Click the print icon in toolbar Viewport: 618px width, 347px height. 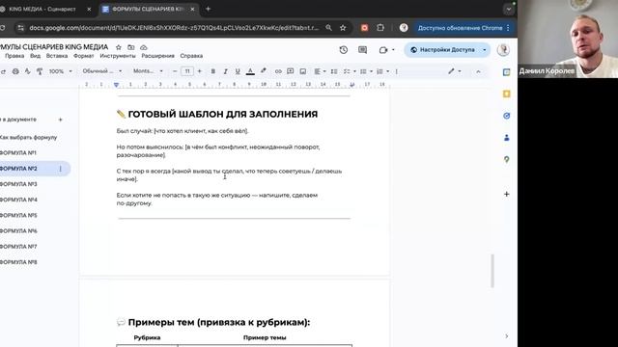pyautogui.click(x=15, y=71)
